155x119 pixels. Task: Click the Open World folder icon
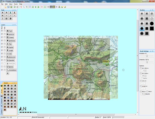coord(5,7)
